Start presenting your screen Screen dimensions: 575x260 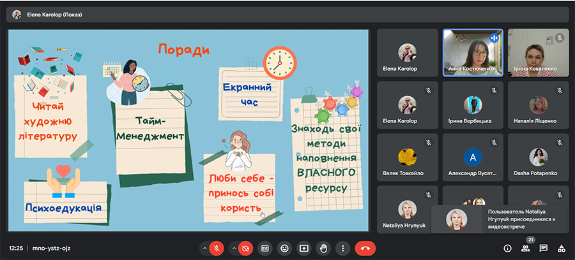coord(303,249)
